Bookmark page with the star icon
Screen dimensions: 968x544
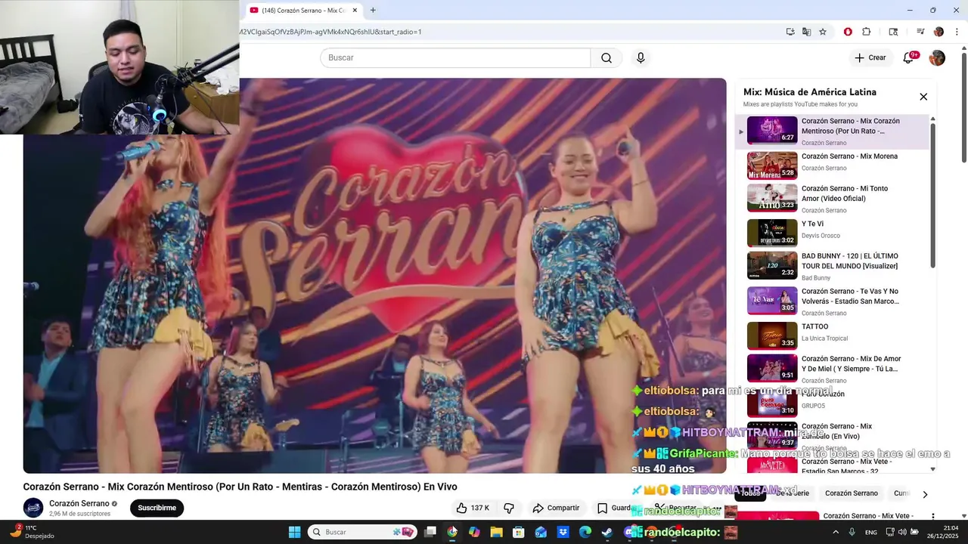click(x=823, y=32)
